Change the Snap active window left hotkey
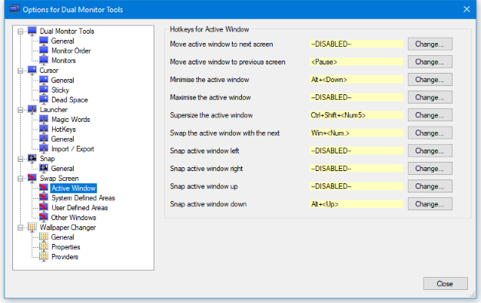 click(x=430, y=151)
